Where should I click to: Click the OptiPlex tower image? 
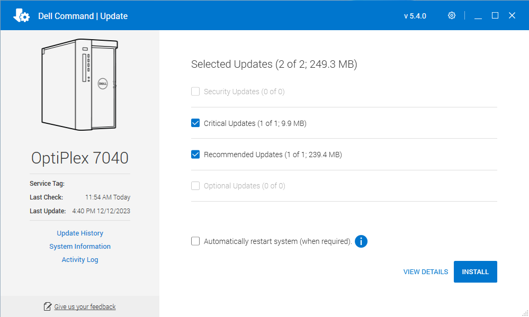point(79,84)
